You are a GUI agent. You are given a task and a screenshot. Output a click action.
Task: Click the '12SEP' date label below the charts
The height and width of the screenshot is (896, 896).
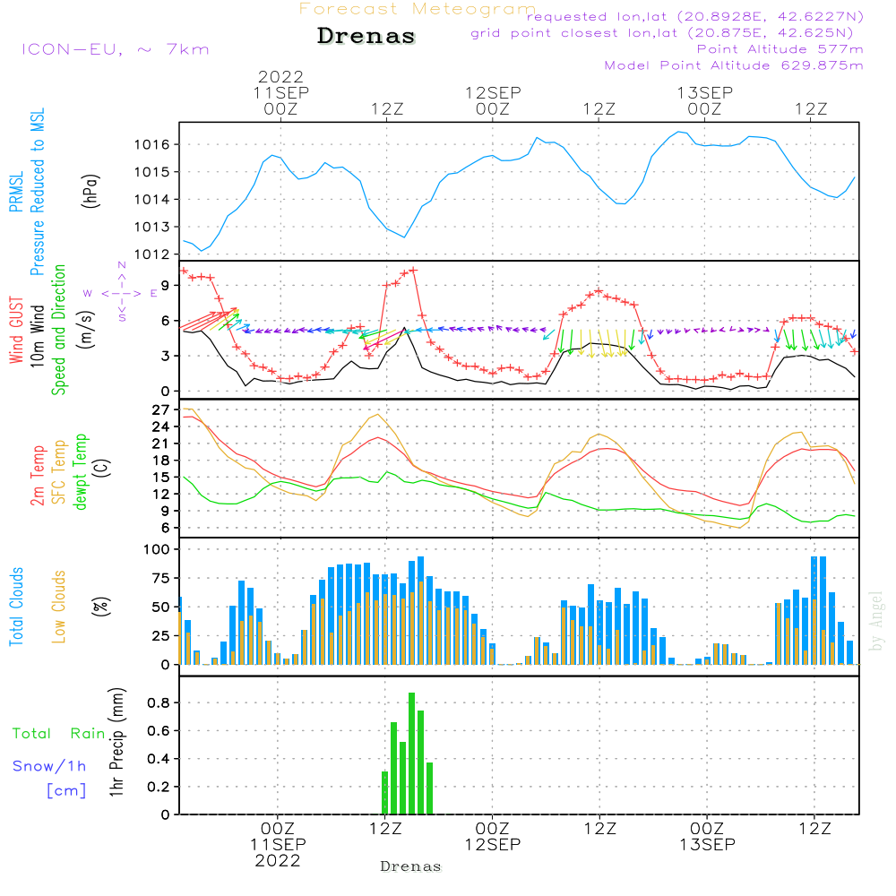coord(493,844)
